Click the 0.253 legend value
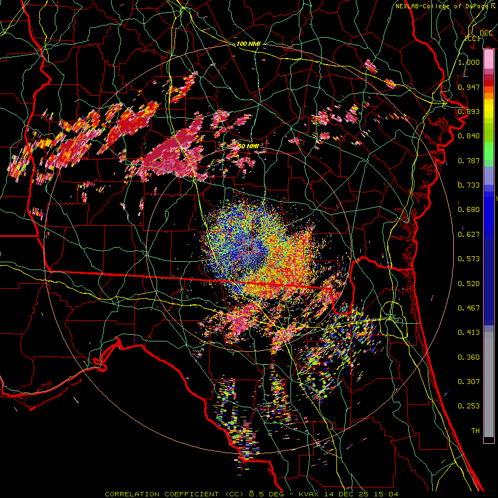The image size is (498, 498). tap(469, 406)
